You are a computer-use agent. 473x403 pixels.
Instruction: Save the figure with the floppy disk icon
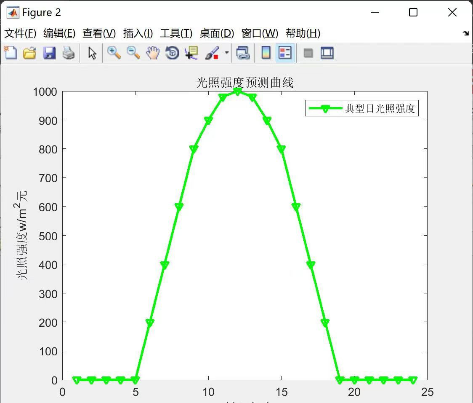(49, 53)
